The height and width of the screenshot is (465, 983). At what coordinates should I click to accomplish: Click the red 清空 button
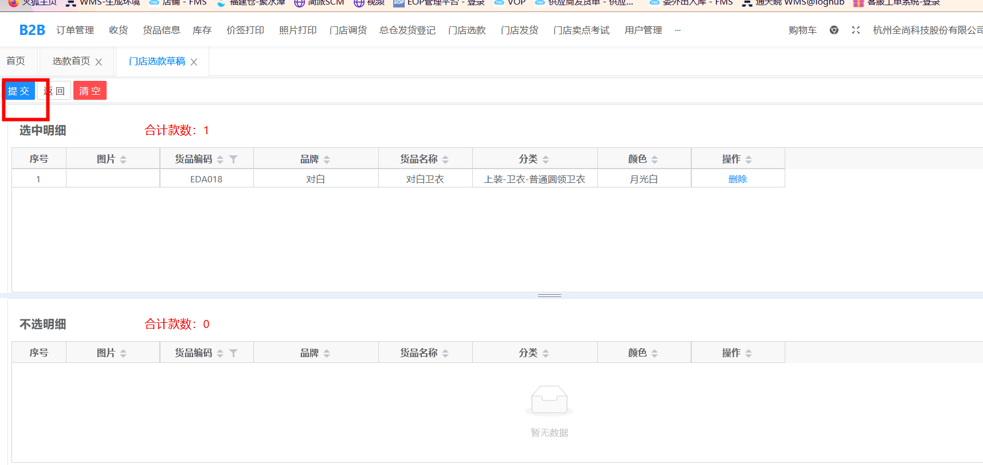pyautogui.click(x=90, y=91)
